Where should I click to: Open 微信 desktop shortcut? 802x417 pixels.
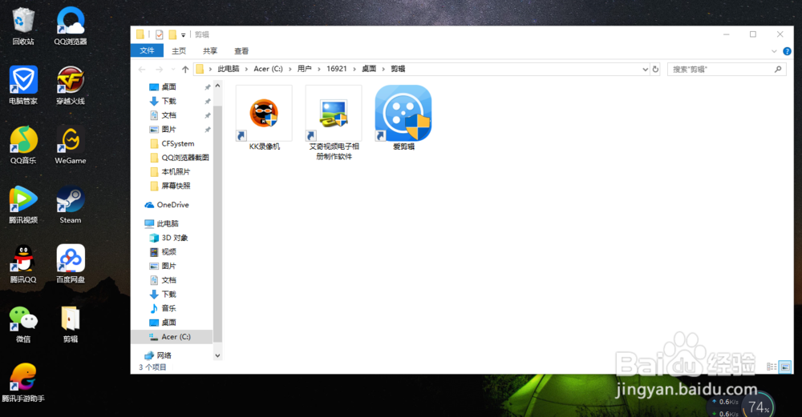coord(23,323)
